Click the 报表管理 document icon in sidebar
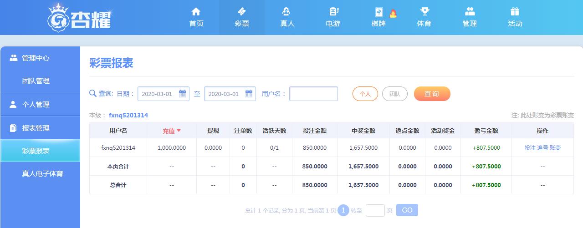 [13, 128]
